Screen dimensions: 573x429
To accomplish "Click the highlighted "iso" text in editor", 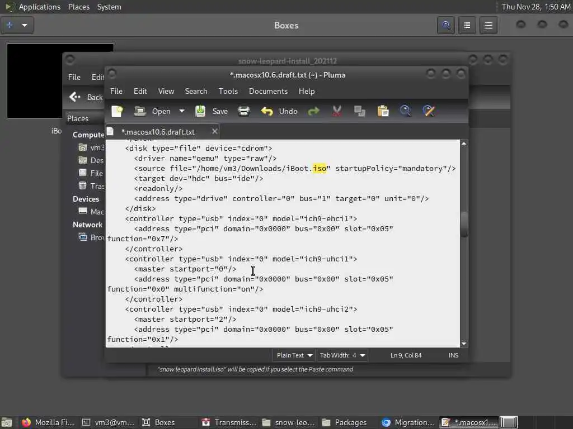I will 320,169.
